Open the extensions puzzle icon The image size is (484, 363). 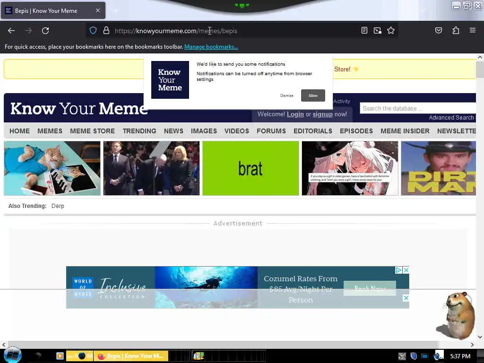tap(456, 30)
